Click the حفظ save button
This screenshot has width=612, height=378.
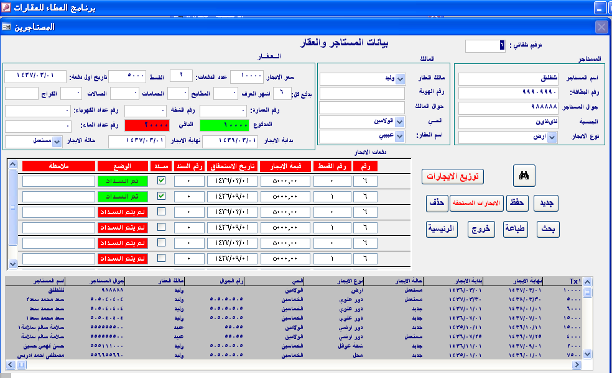coord(517,203)
